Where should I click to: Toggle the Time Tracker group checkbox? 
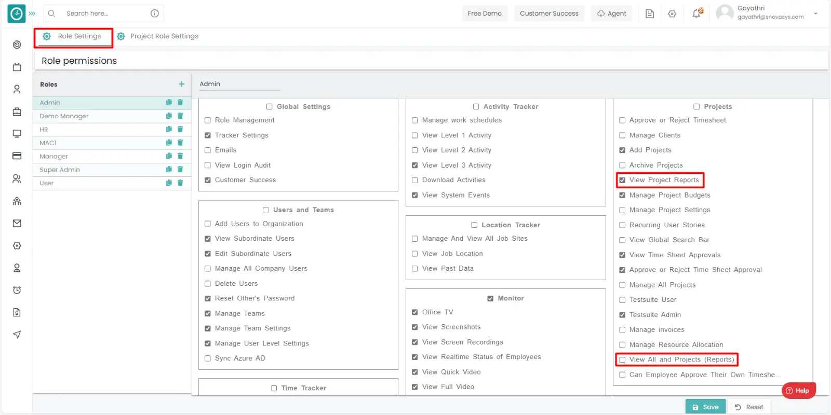(274, 389)
